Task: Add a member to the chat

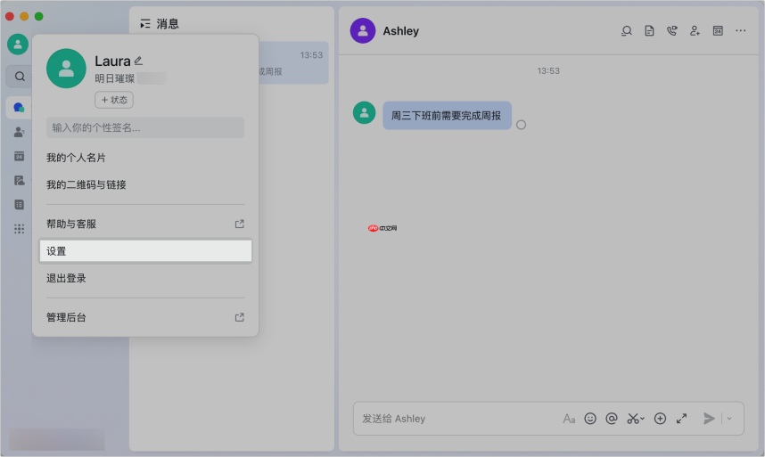Action: point(695,31)
